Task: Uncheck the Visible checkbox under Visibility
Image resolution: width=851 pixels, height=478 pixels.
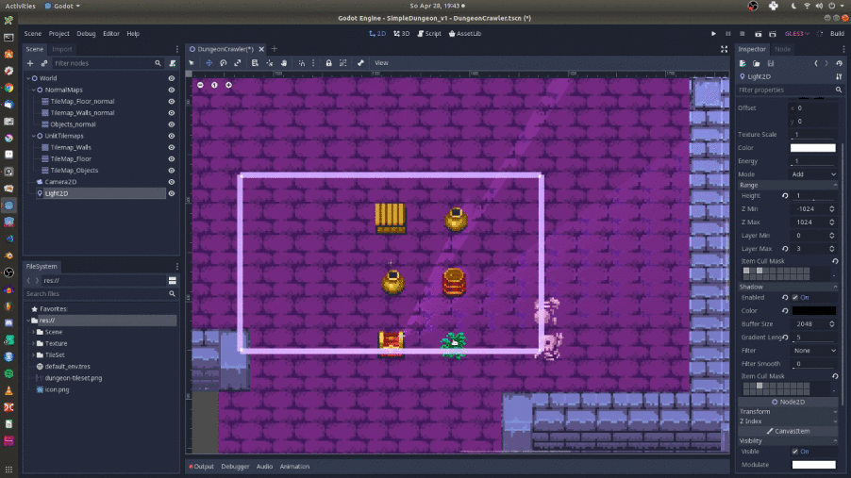Action: 795,452
